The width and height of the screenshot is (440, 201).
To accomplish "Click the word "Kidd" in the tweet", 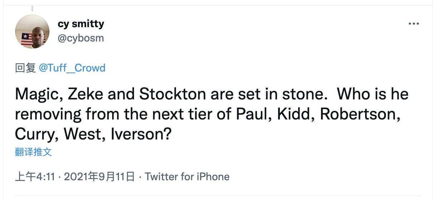I will (296, 114).
